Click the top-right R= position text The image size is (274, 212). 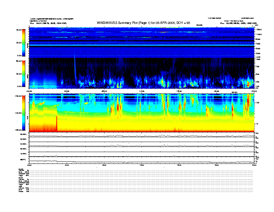[x=238, y=23]
